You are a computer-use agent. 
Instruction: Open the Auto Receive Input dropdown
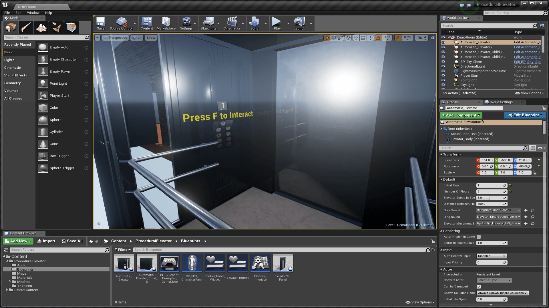point(492,256)
